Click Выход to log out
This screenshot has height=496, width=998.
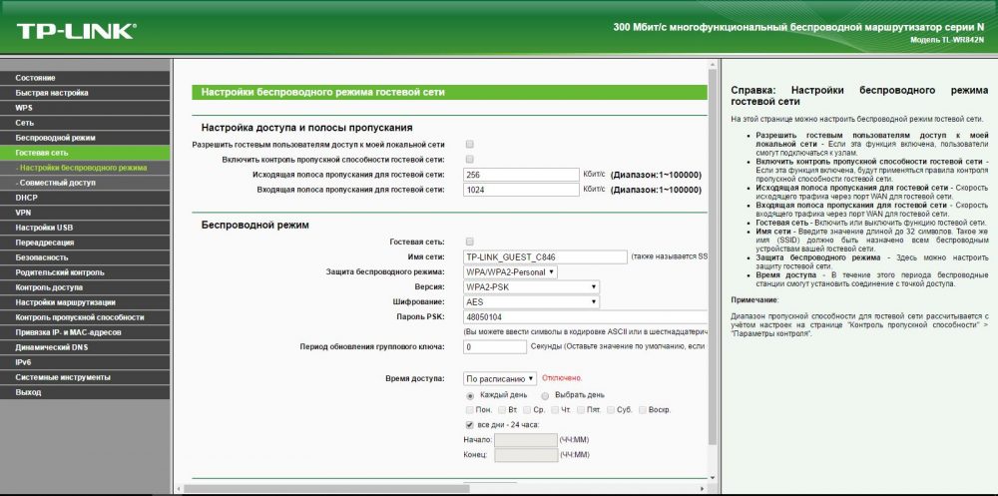[85, 392]
